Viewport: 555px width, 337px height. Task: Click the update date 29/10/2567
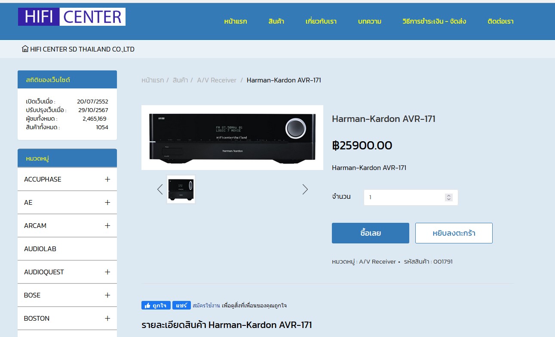pos(93,110)
